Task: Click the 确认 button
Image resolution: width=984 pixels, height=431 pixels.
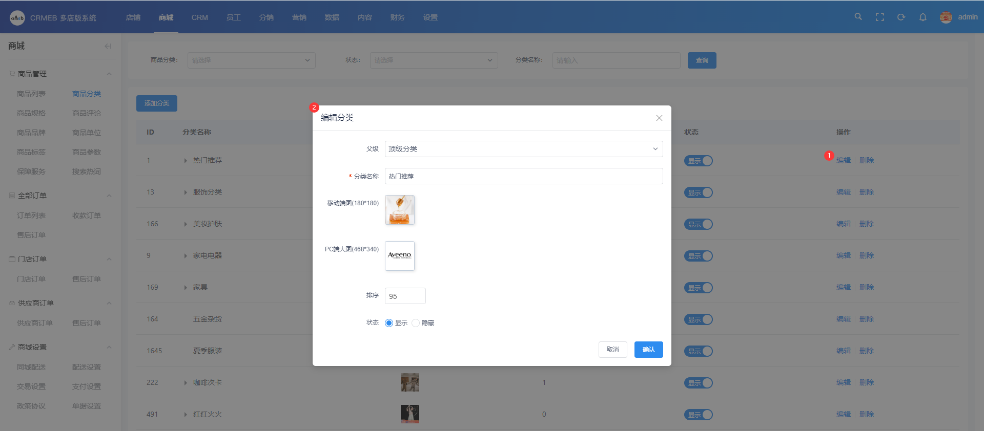Action: [648, 350]
